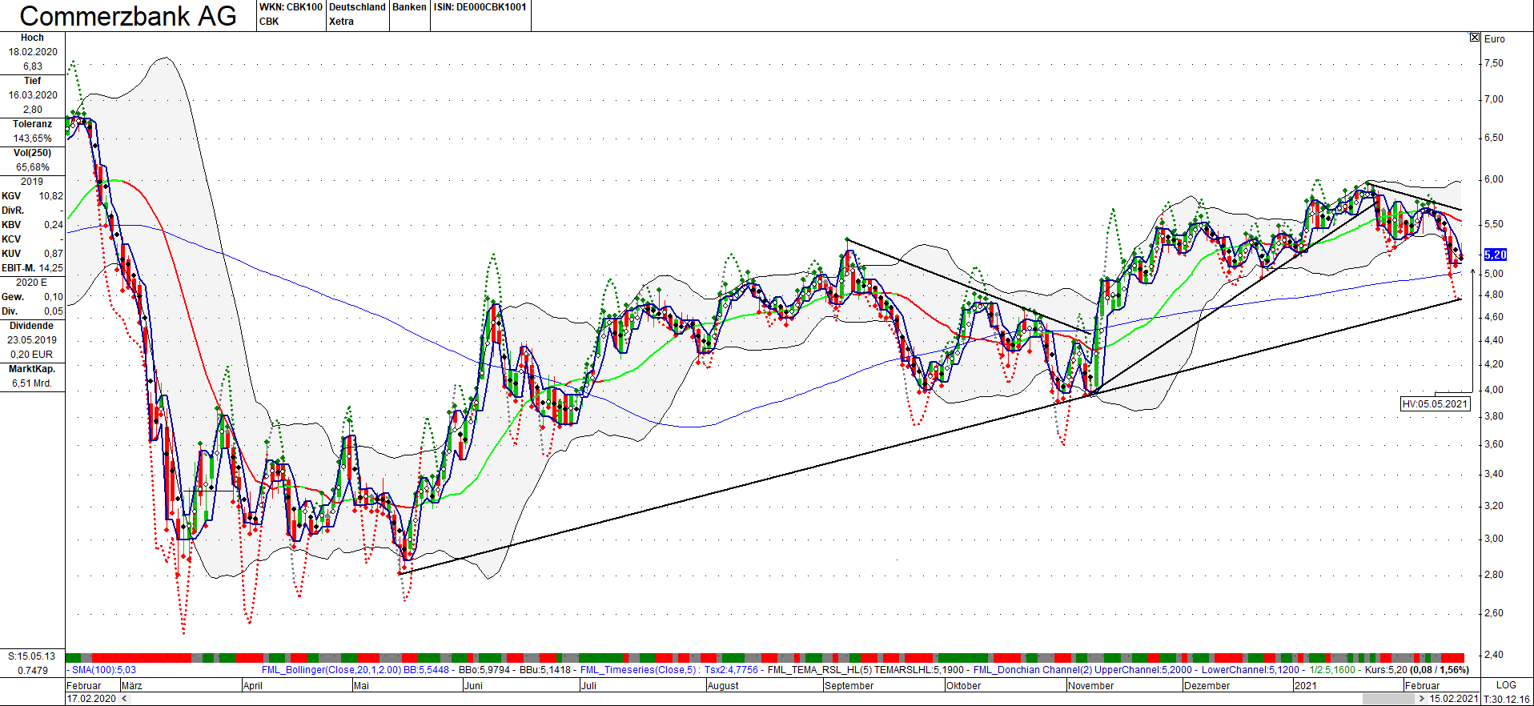The image size is (1534, 706).
Task: Click the Vol(250) label
Action: pos(32,153)
